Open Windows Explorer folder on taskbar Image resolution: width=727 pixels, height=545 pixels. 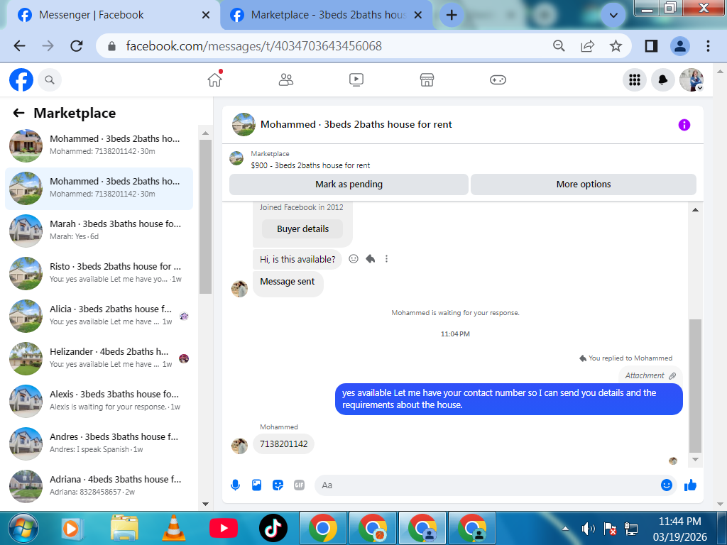124,528
